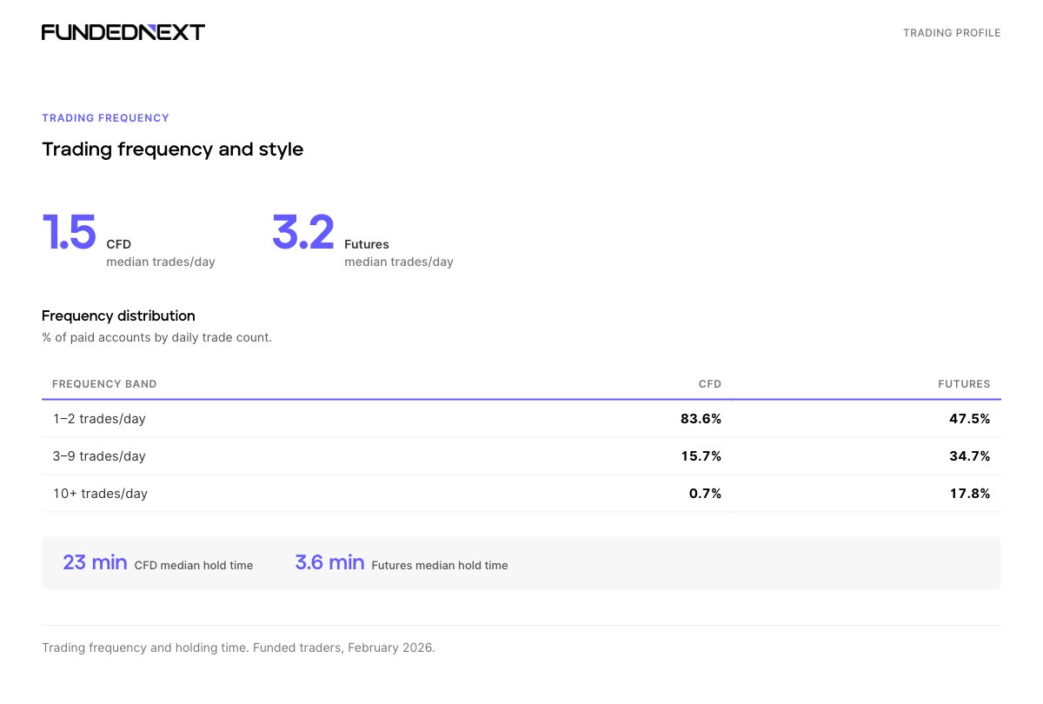Select the 1–2 trades/day row label
Image resolution: width=1043 pixels, height=704 pixels.
(x=99, y=419)
